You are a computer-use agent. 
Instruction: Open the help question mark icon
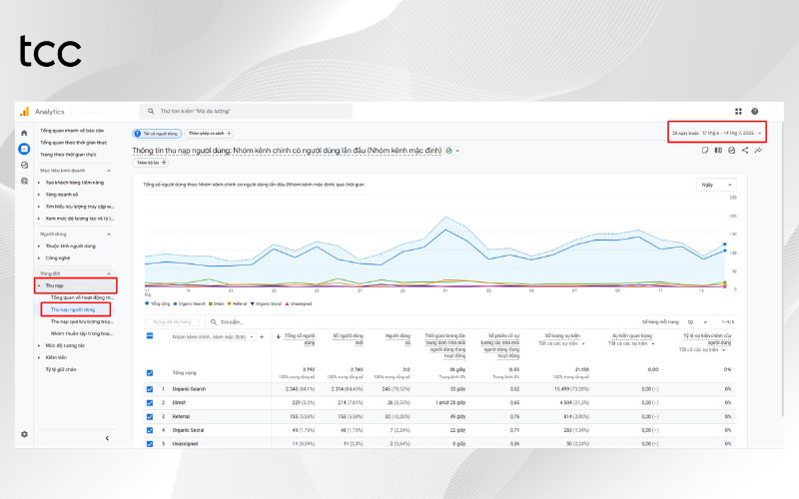pos(755,112)
